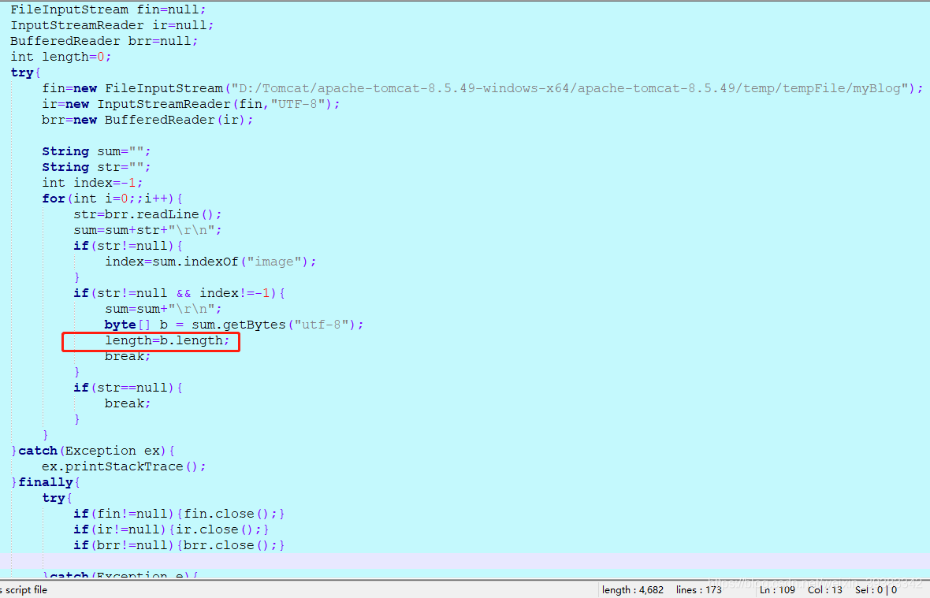Click the 'try{' inside the finally block
The width and height of the screenshot is (930, 598).
pyautogui.click(x=57, y=498)
